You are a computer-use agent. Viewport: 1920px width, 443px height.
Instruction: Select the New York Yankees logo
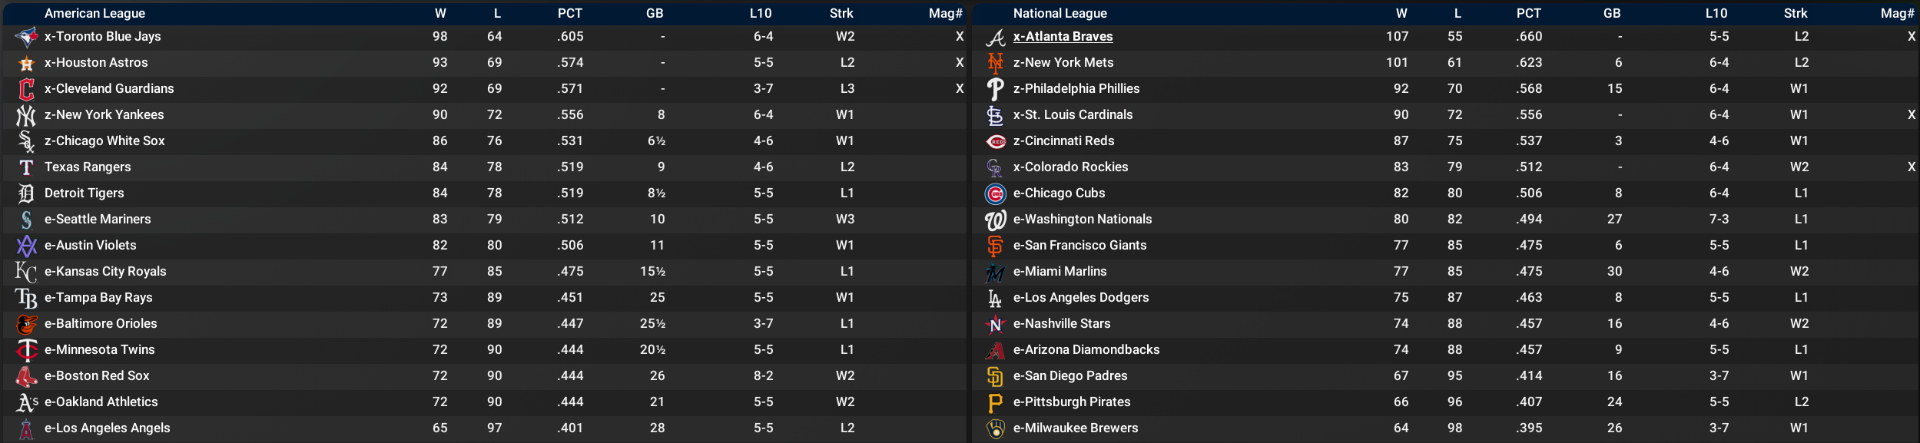[x=26, y=115]
